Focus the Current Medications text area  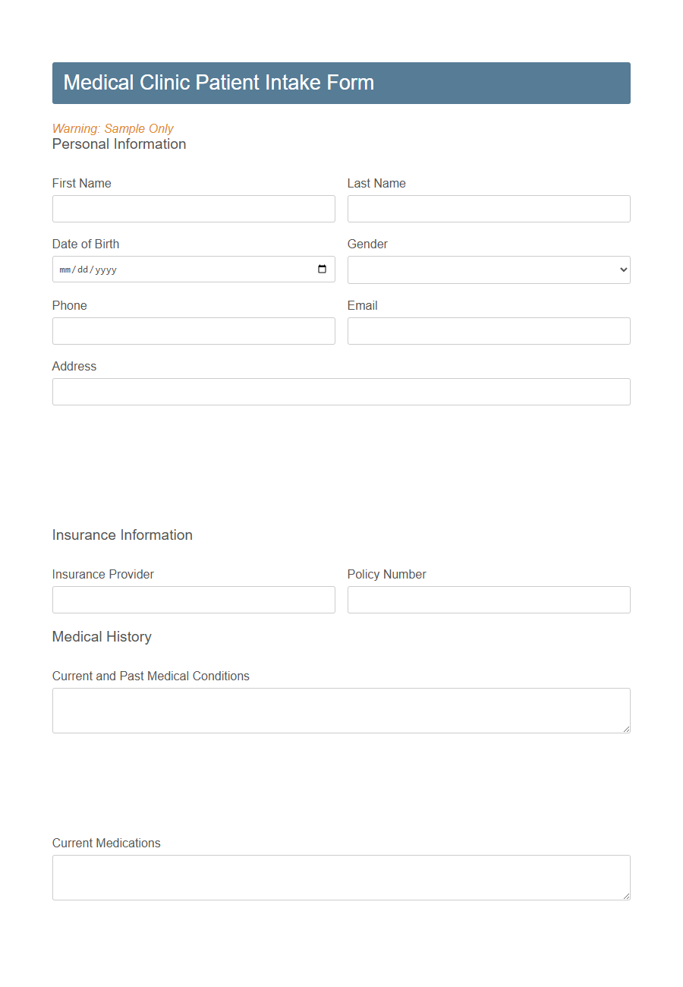coord(341,877)
